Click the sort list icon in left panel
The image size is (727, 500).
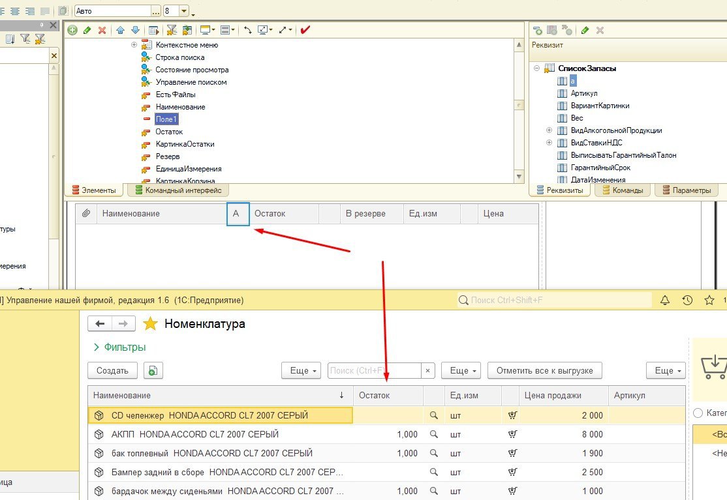[10, 39]
